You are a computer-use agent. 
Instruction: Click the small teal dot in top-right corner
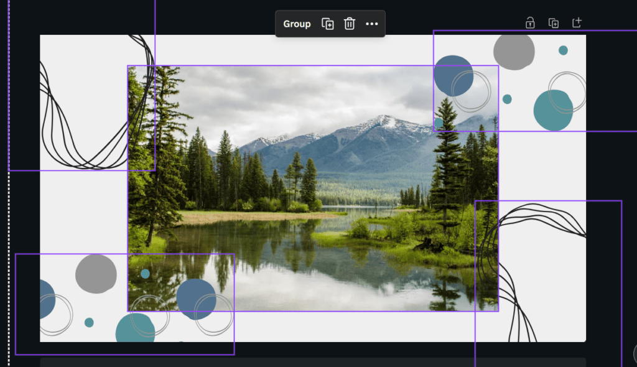click(563, 50)
